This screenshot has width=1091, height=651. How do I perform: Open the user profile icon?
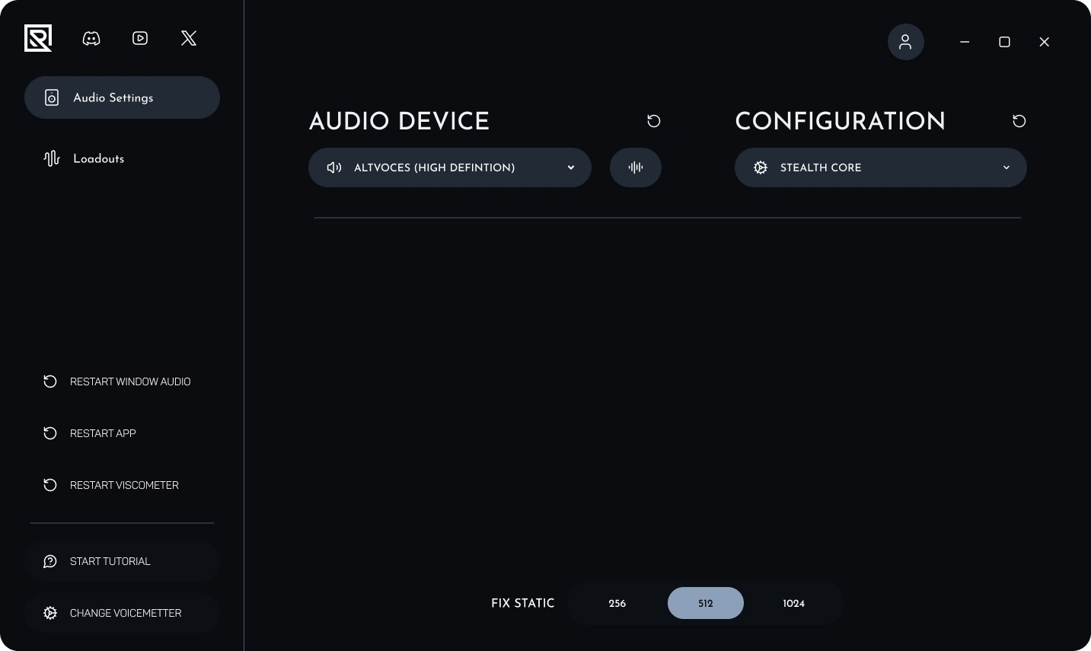tap(906, 42)
